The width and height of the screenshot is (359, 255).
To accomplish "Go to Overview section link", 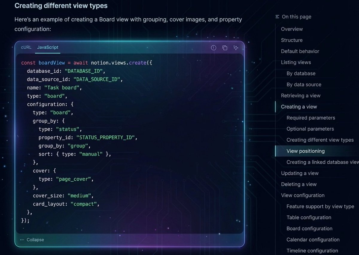I will tap(292, 29).
